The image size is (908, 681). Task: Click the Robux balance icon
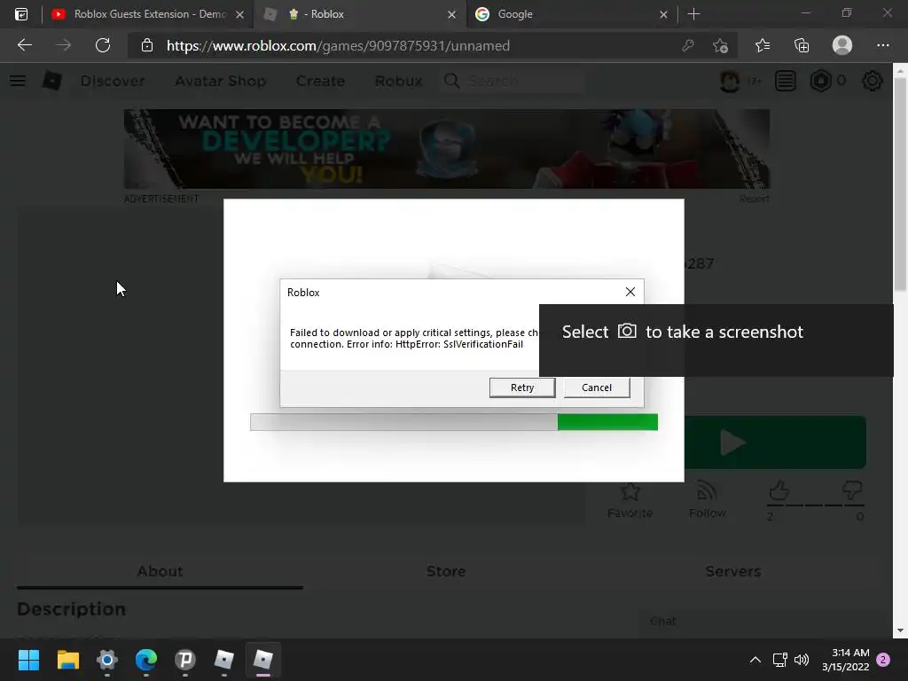click(x=820, y=81)
